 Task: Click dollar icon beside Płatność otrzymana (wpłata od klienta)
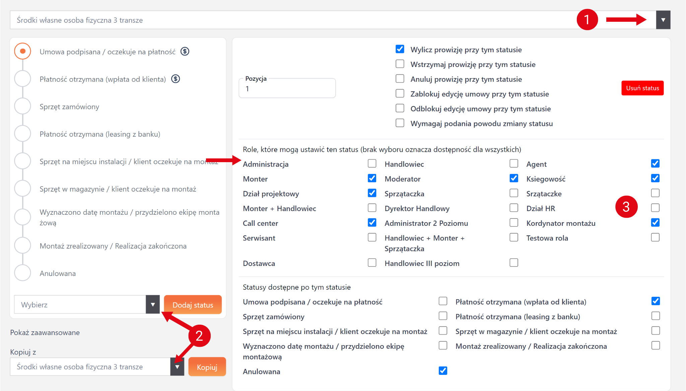(x=176, y=79)
